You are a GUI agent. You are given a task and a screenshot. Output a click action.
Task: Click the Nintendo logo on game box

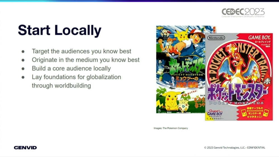point(216,38)
